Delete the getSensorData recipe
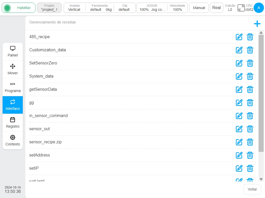 pos(250,89)
